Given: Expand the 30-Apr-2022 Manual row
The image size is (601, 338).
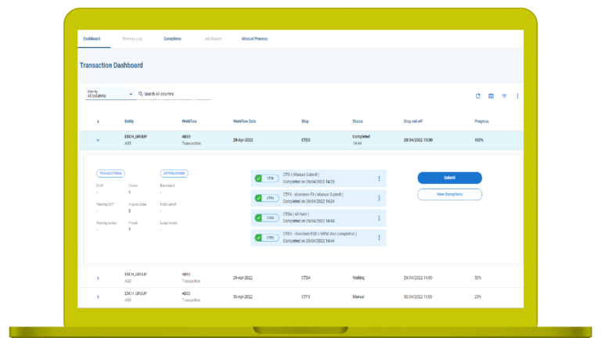Looking at the screenshot, I should coord(98,297).
